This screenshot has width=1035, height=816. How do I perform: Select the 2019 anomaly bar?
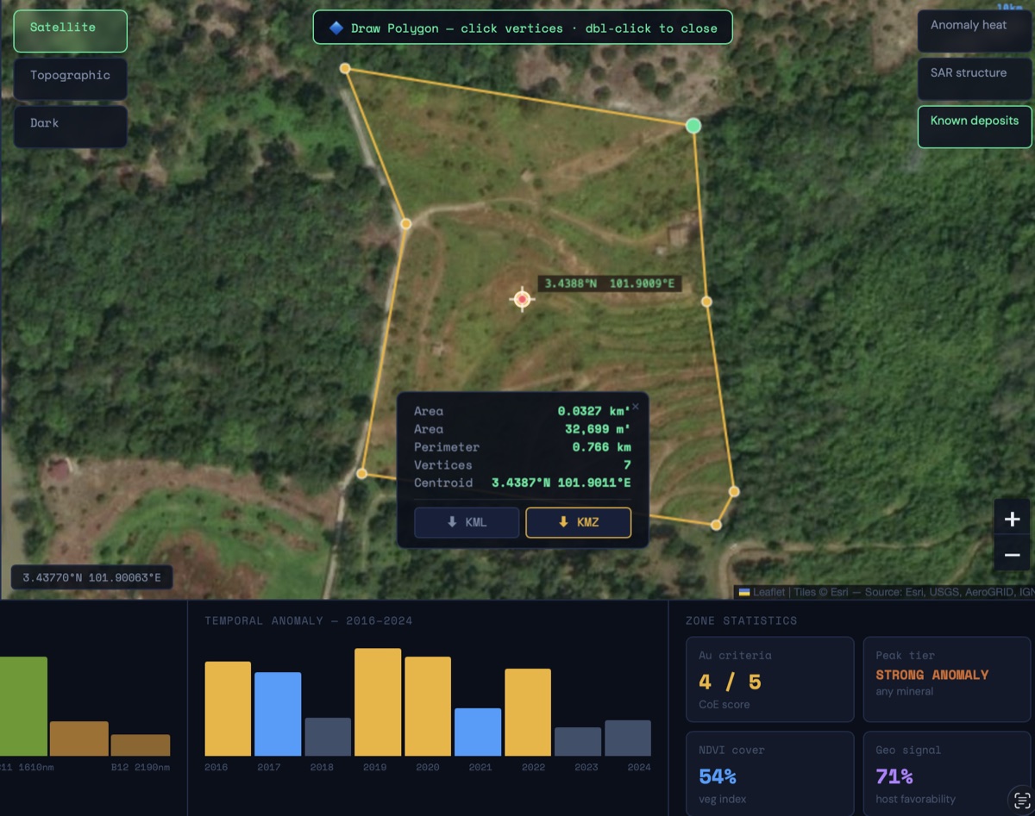[378, 702]
